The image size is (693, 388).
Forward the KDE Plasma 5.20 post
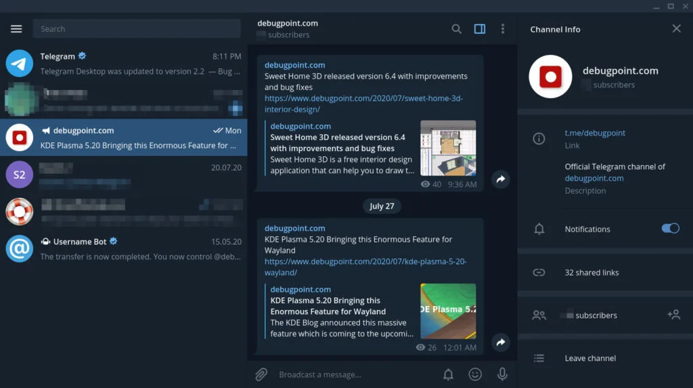(x=500, y=343)
